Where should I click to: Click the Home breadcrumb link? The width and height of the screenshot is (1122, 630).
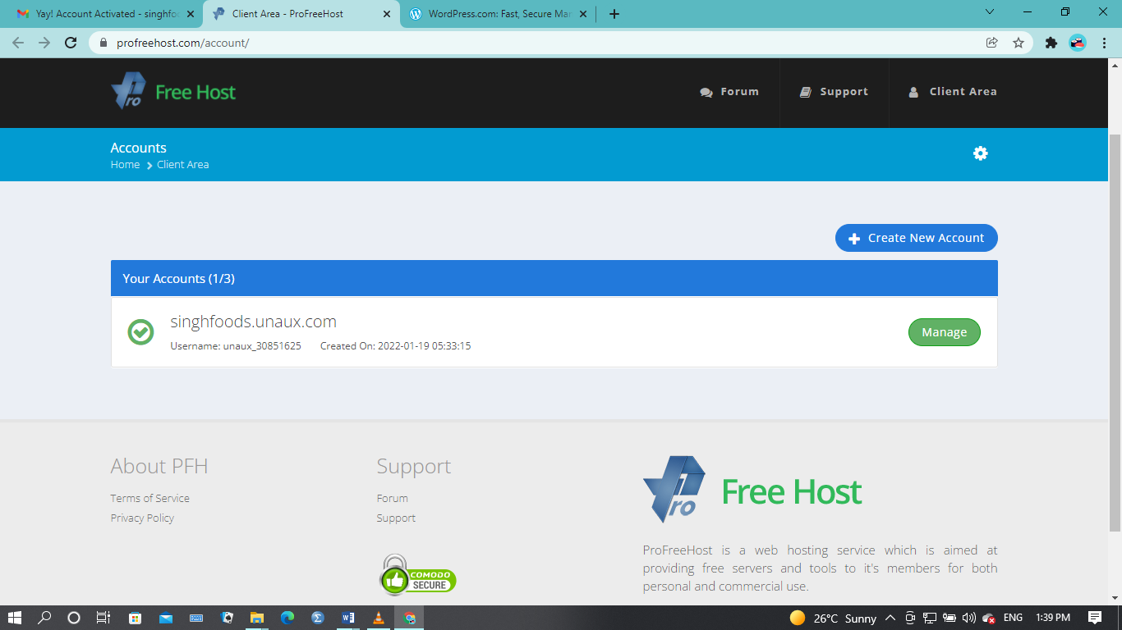(x=125, y=164)
